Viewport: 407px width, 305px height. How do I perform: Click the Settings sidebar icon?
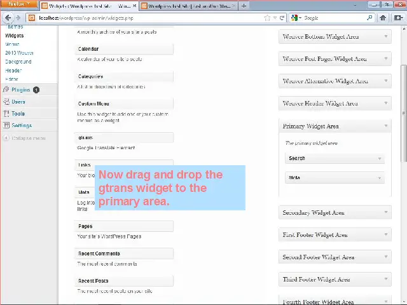[6, 125]
